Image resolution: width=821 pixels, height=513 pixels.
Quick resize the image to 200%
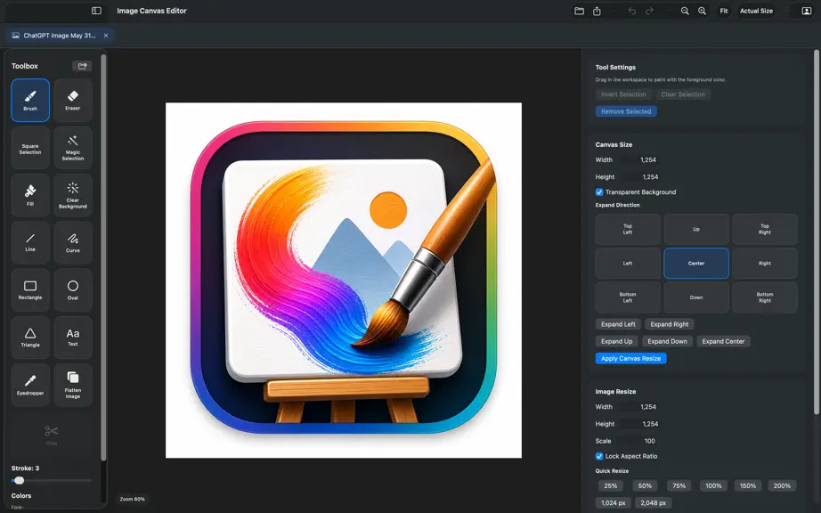[x=782, y=485]
